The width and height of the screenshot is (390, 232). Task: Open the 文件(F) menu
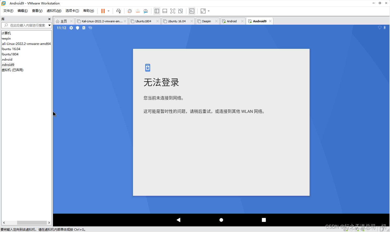tap(8, 11)
